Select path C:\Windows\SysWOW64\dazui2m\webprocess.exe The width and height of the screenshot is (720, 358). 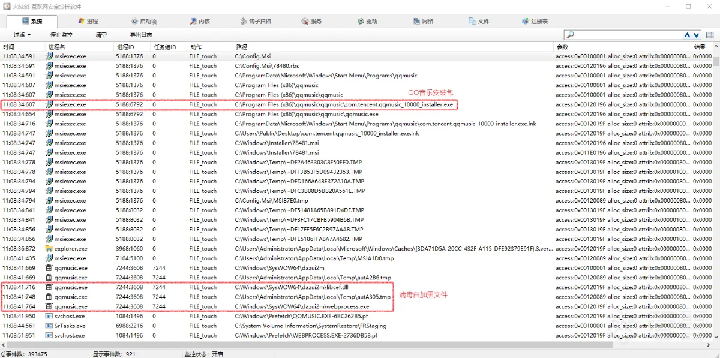pos(302,306)
